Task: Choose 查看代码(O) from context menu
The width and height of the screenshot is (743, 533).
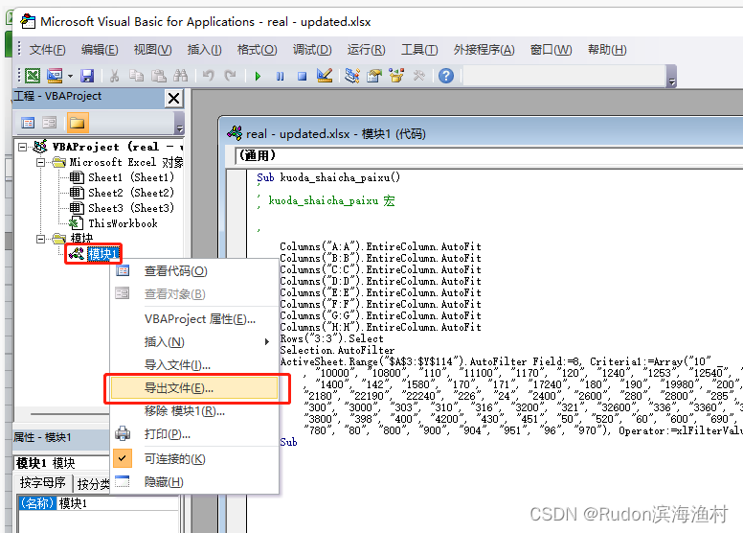Action: pyautogui.click(x=194, y=271)
